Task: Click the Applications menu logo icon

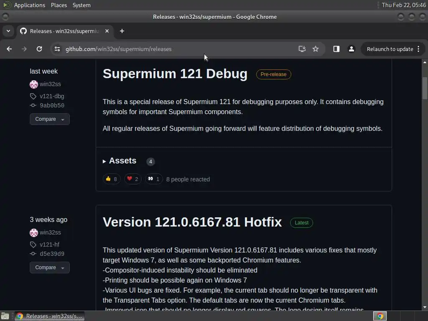Action: coord(7,5)
